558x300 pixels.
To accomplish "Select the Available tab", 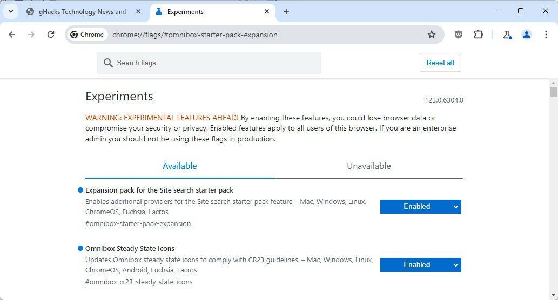I will click(x=180, y=166).
